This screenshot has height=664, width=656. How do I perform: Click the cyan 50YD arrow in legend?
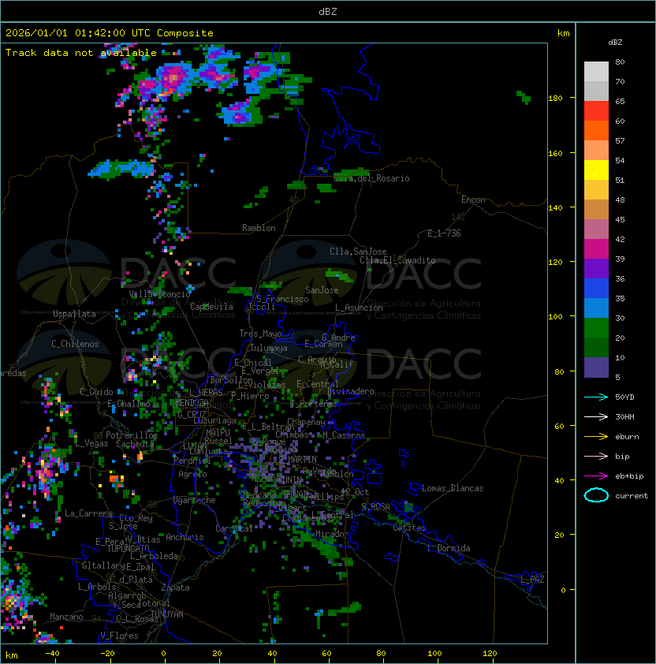tap(596, 397)
